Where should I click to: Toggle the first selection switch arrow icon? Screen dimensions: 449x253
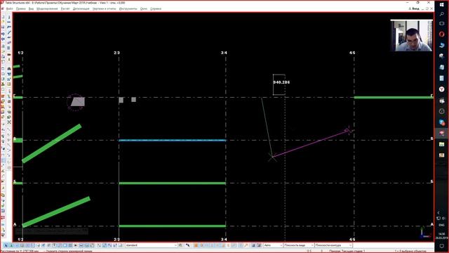tap(6, 245)
